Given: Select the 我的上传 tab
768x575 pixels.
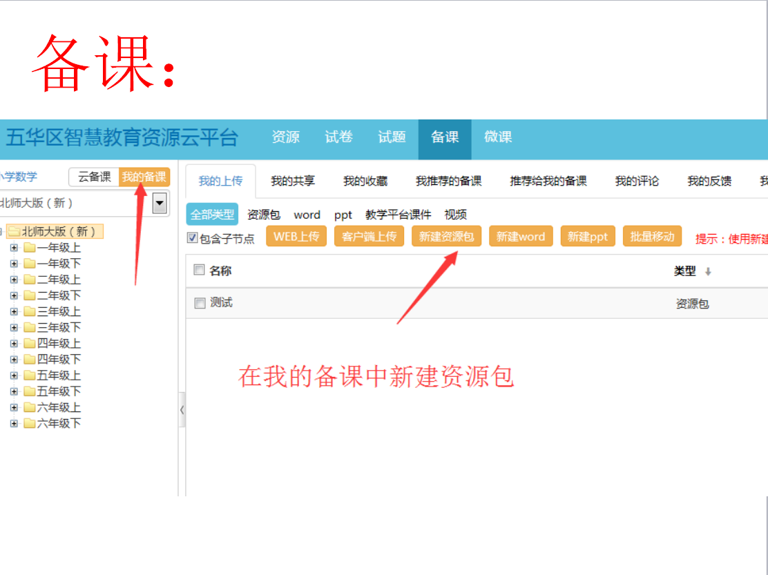Looking at the screenshot, I should coord(220,181).
